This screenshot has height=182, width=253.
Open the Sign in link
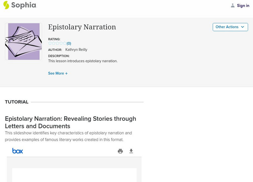click(x=243, y=5)
